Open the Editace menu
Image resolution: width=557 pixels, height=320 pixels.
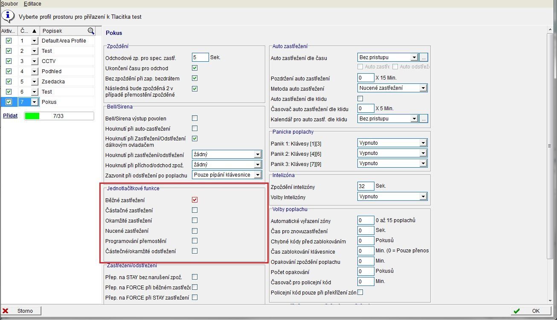[x=32, y=4]
